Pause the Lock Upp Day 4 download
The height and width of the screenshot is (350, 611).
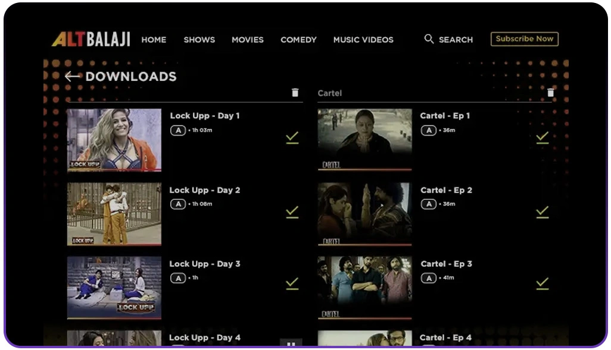pyautogui.click(x=291, y=343)
